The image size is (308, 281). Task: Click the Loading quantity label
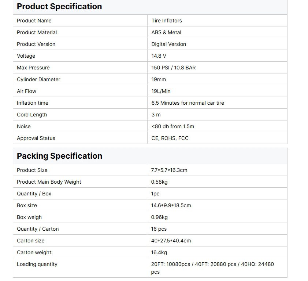tap(37, 264)
